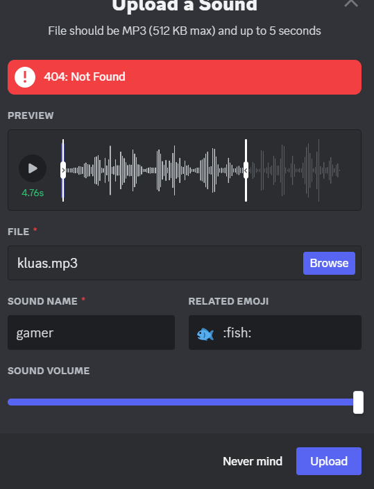Click the active waveform region
Image resolution: width=374 pixels, height=489 pixels.
(x=155, y=170)
